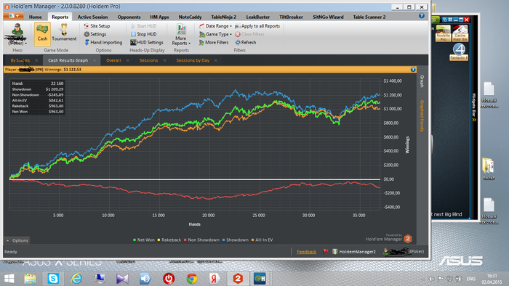Click the Stop HUD button

[143, 34]
